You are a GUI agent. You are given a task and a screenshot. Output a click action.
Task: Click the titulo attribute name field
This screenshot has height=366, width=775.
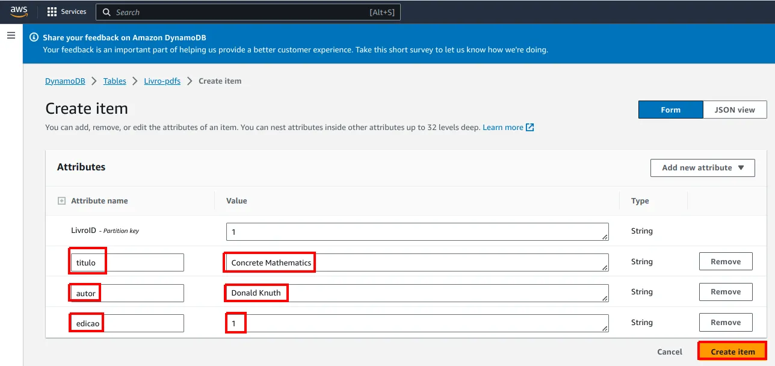[128, 262]
